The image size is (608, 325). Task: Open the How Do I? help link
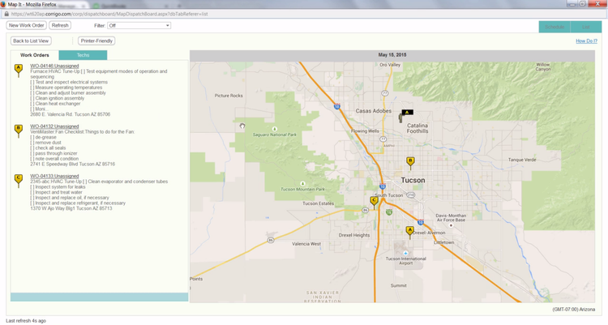click(586, 41)
